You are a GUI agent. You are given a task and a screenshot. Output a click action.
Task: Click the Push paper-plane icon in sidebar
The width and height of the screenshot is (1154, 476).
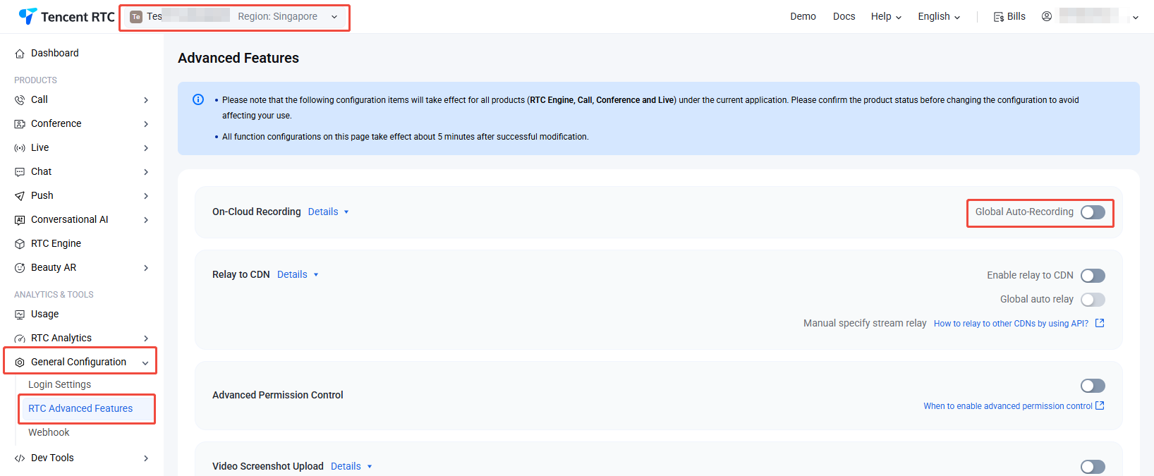[20, 196]
